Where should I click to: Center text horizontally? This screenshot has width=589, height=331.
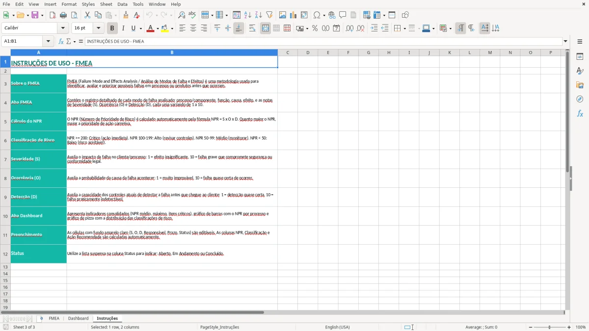click(x=193, y=28)
